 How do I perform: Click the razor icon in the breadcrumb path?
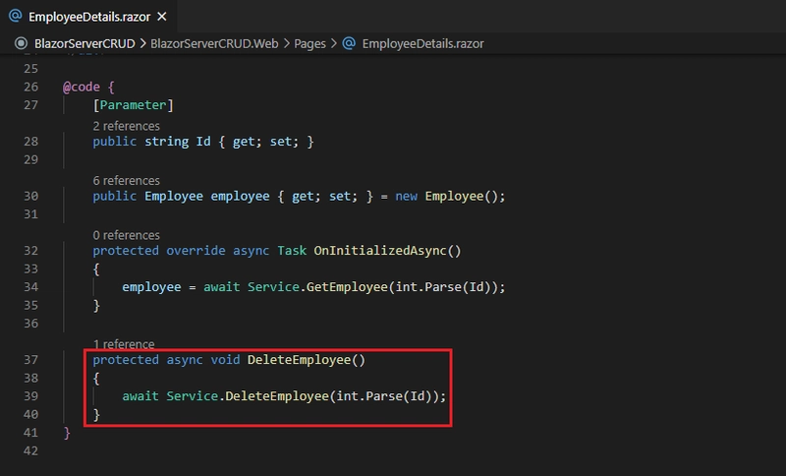(349, 44)
